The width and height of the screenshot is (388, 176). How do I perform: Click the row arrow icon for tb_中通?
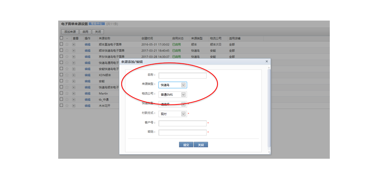point(73,100)
